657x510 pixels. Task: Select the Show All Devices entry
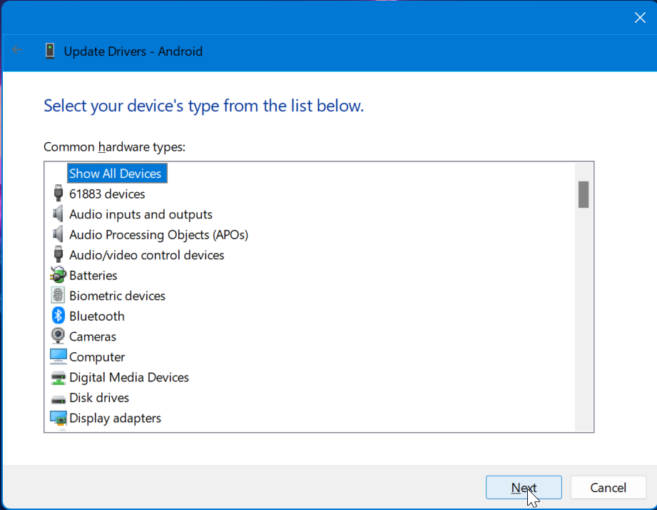pyautogui.click(x=116, y=173)
